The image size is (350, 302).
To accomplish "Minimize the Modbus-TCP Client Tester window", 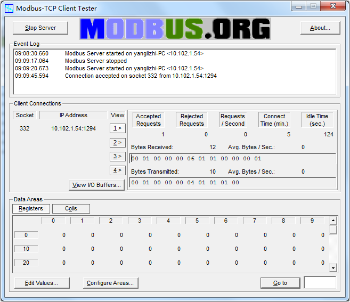I will point(299,6).
